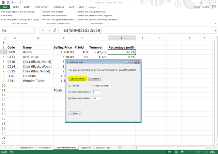
Task: Click 'Yes, make tests' button
Action: tap(77, 79)
